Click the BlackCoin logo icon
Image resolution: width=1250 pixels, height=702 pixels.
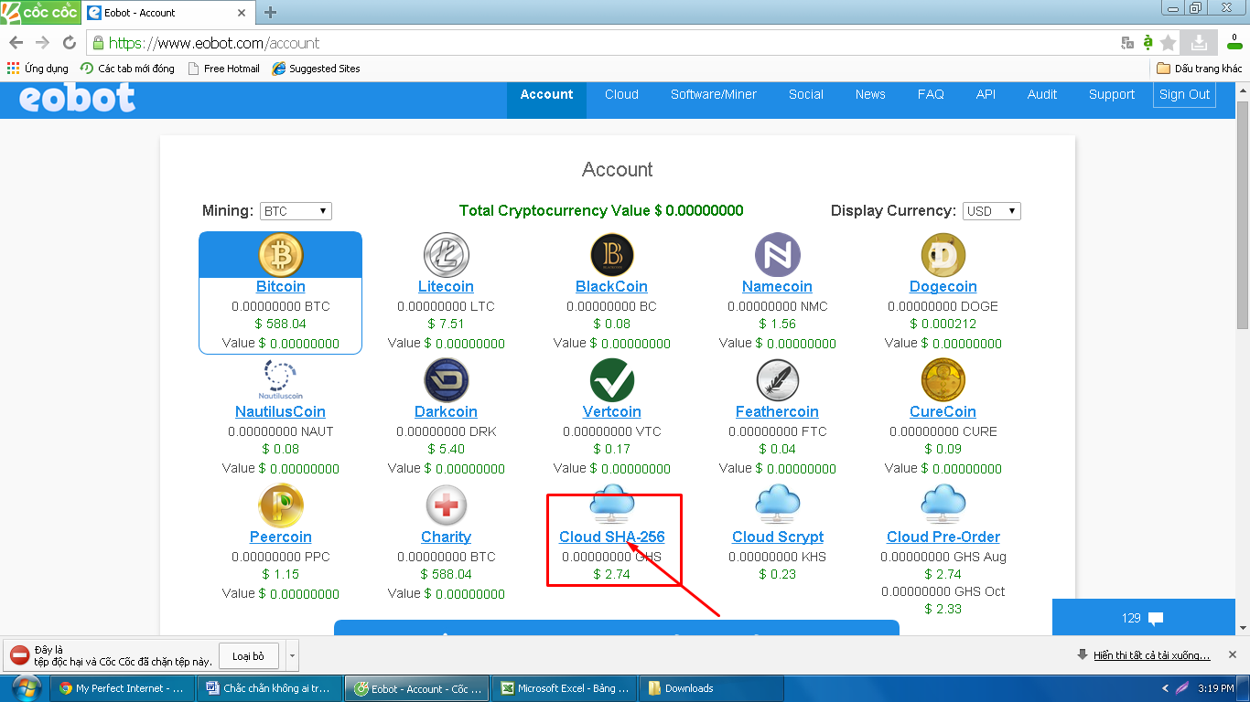pos(611,255)
